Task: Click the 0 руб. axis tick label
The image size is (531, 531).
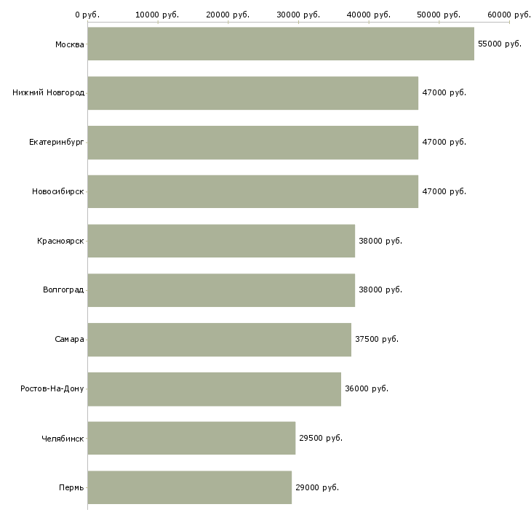Action: coord(87,15)
